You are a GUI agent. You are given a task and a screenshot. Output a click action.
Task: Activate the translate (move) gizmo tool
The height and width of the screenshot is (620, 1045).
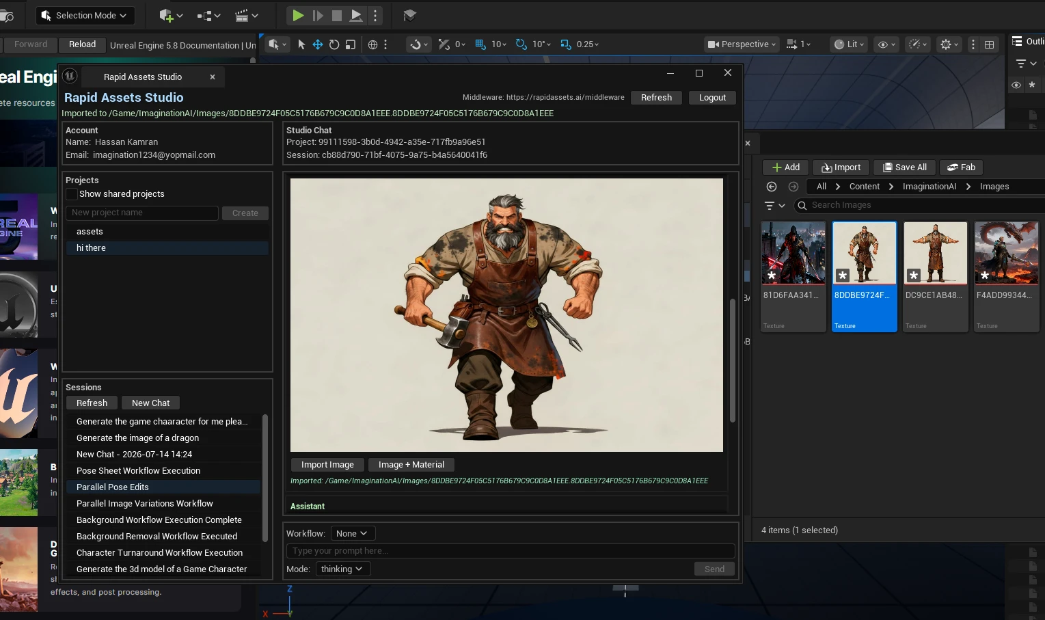(318, 44)
